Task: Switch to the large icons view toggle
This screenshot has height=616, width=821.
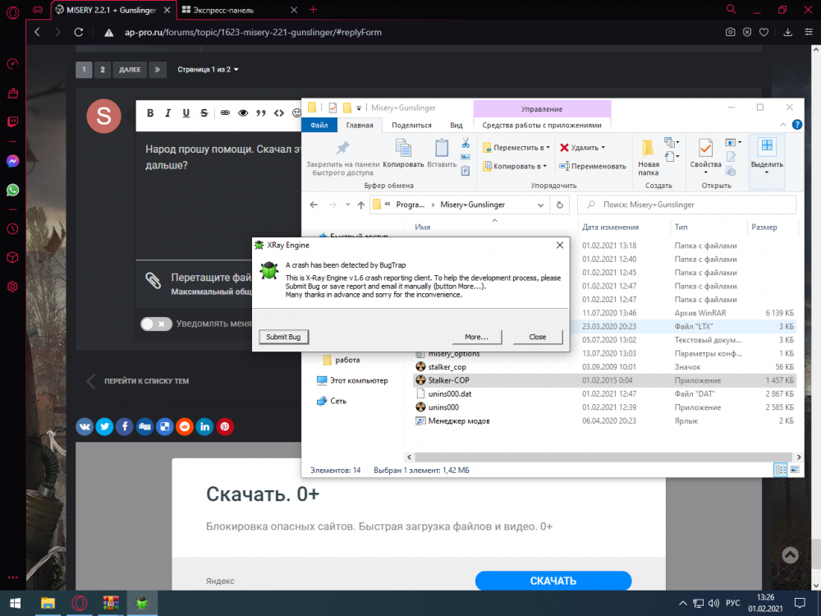Action: [796, 470]
